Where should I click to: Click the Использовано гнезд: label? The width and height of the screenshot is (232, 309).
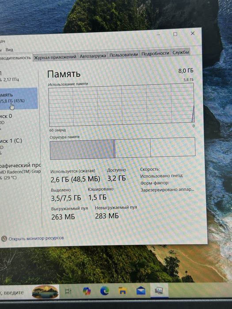[162, 176]
